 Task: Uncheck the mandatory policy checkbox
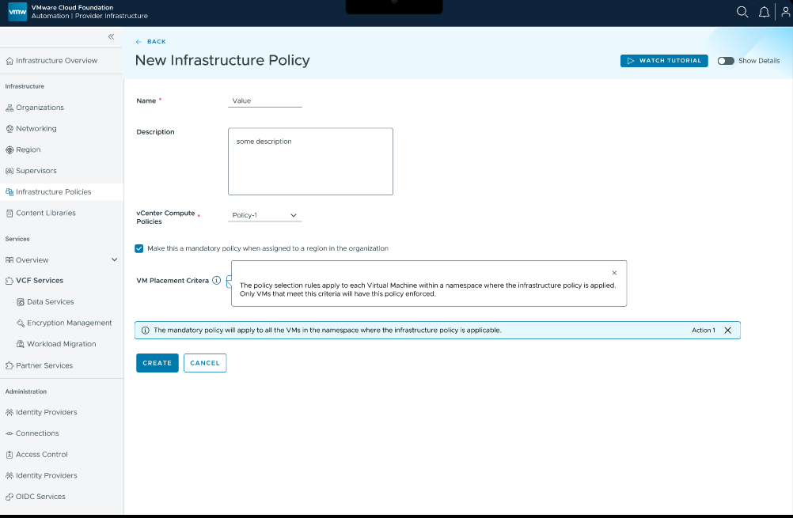tap(139, 248)
